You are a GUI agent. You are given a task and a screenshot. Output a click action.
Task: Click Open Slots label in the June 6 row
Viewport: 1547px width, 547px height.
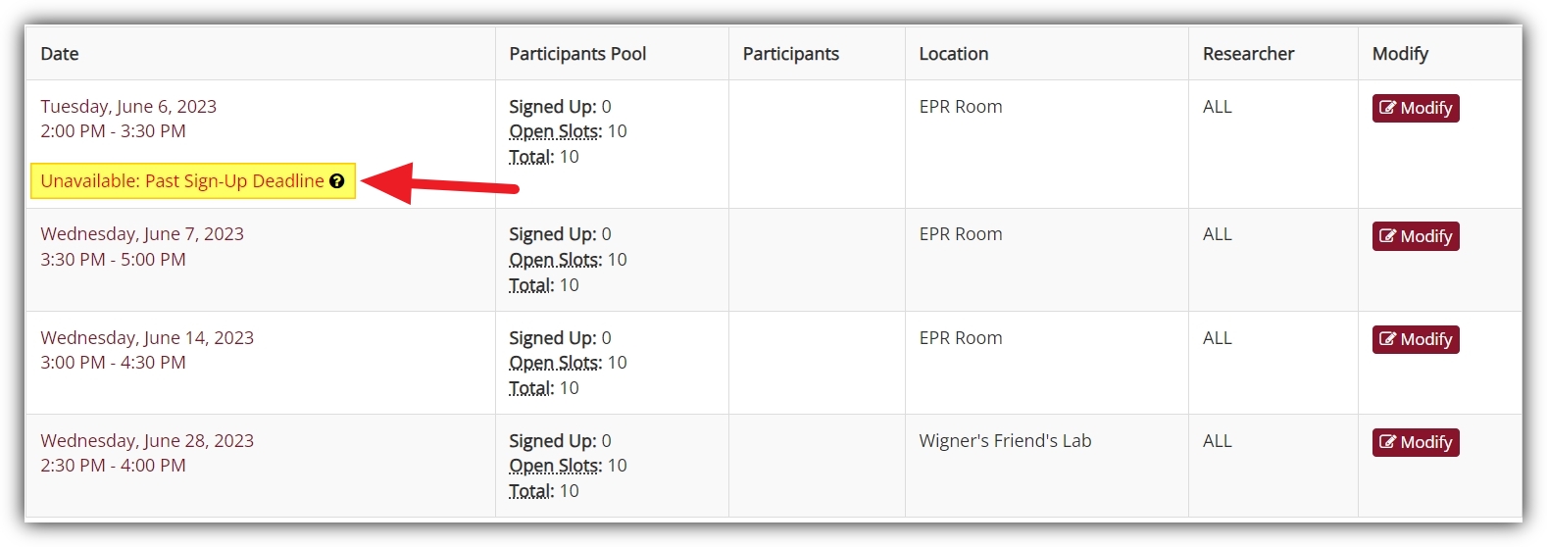point(555,131)
